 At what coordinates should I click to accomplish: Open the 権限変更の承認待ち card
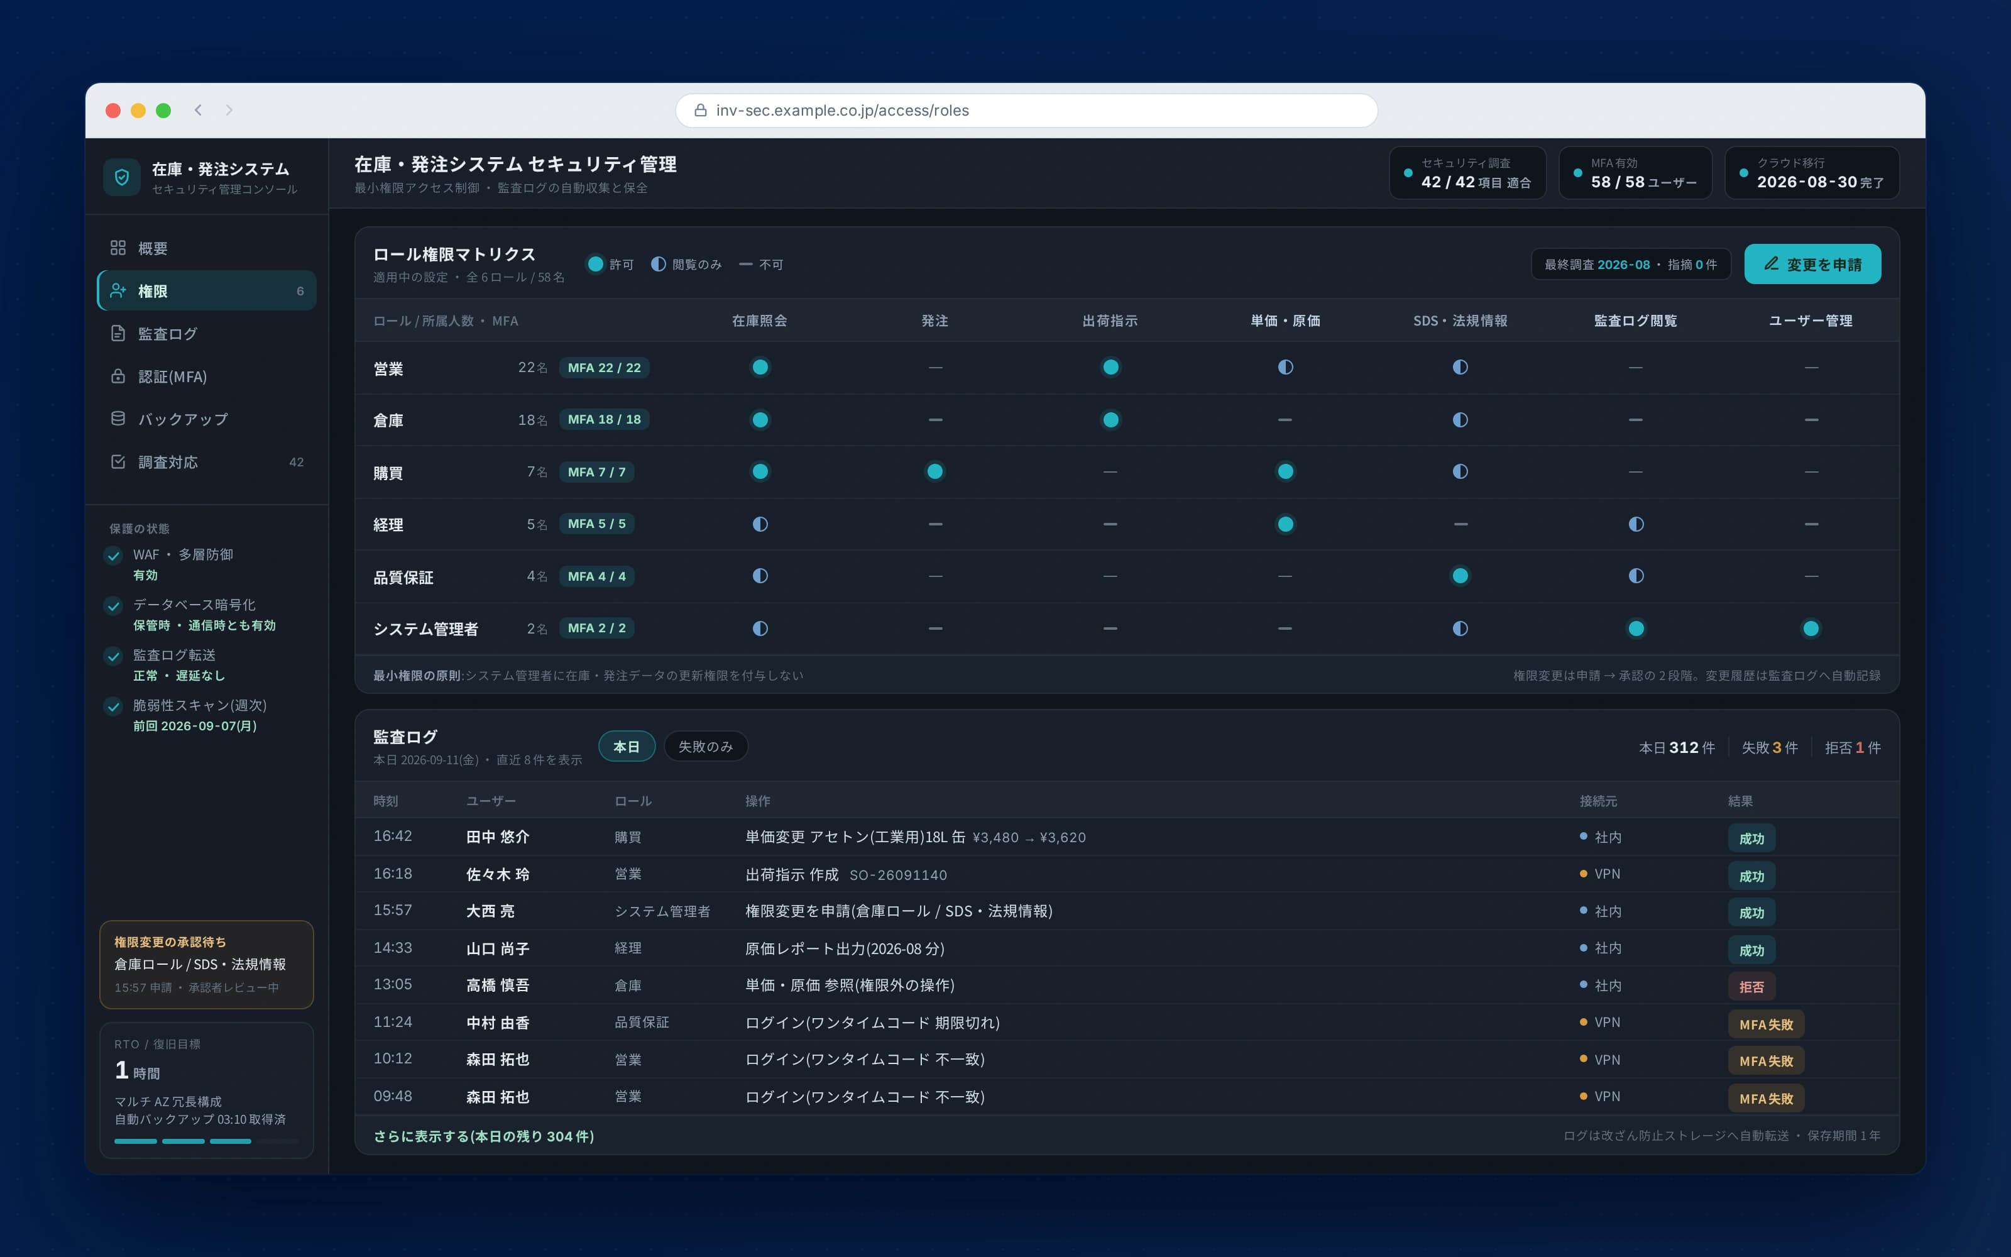(x=206, y=964)
